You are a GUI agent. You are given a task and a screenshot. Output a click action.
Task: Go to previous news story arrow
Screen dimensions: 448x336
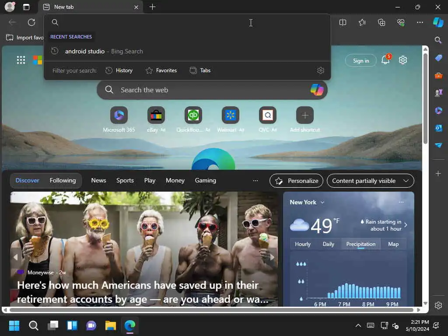pyautogui.click(x=15, y=257)
